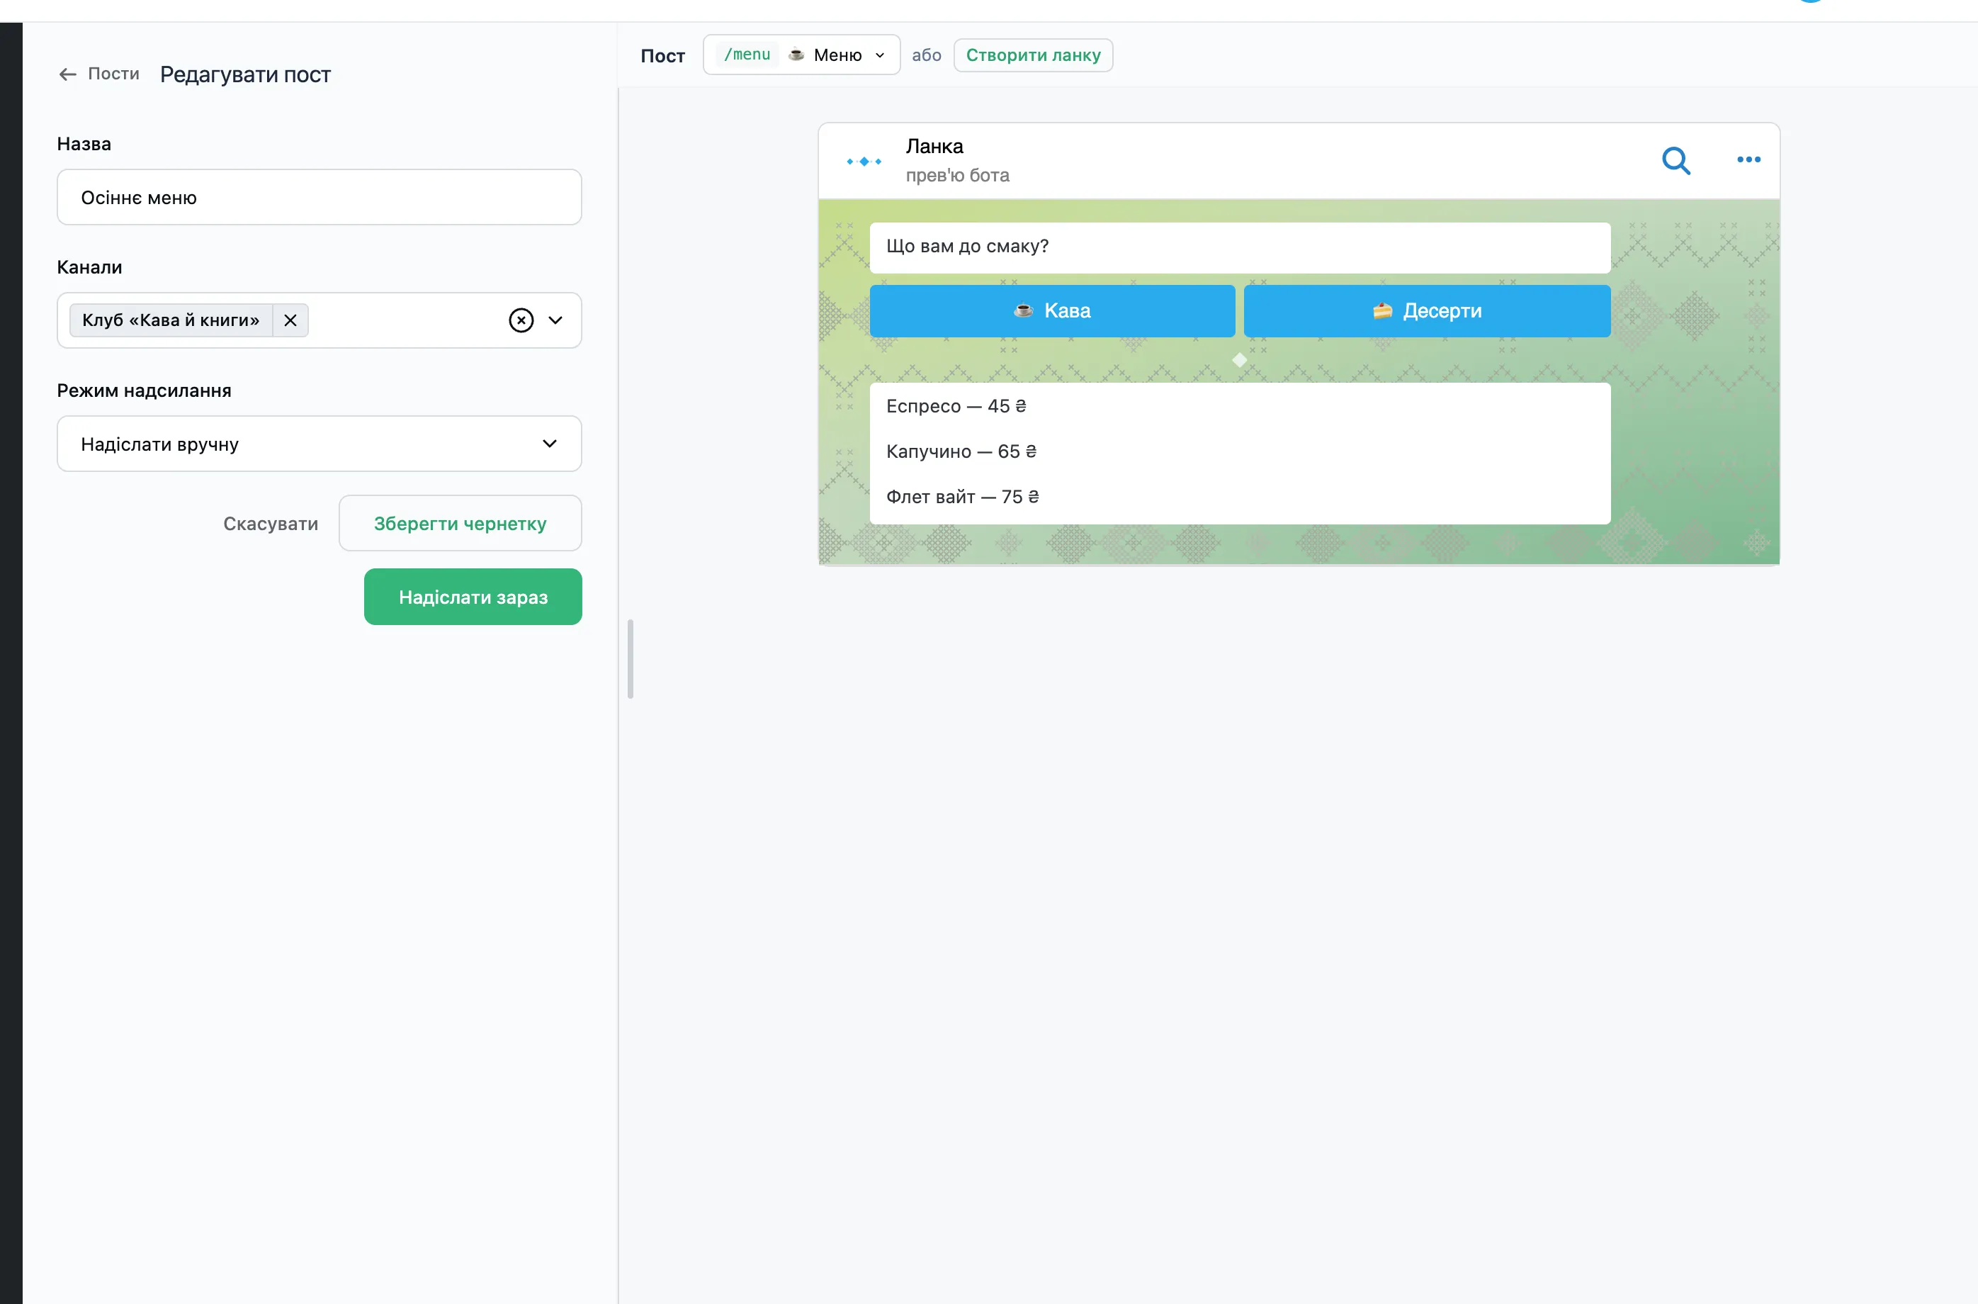Viewport: 1978px width, 1304px height.
Task: Remove the Клуб «Кава й книги» channel tag
Action: pyautogui.click(x=290, y=320)
